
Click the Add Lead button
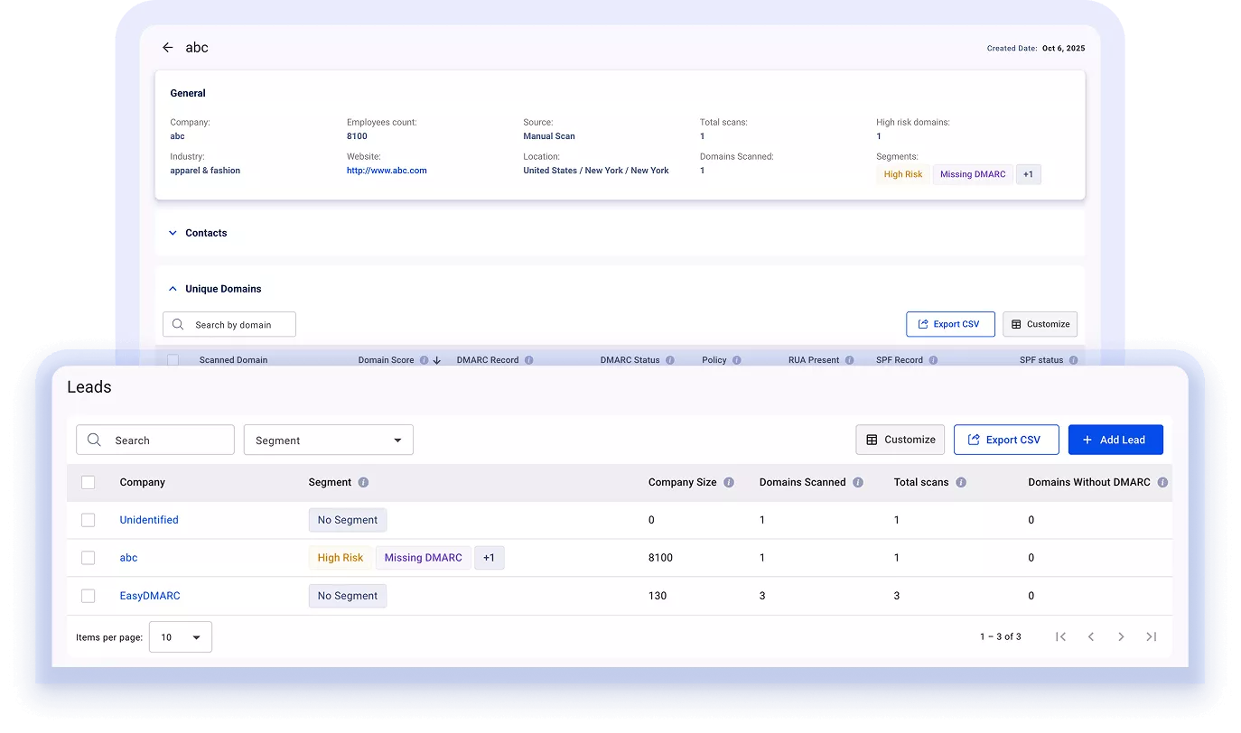1115,440
